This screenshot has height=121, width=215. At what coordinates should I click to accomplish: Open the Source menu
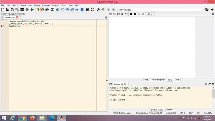pos(23,5)
